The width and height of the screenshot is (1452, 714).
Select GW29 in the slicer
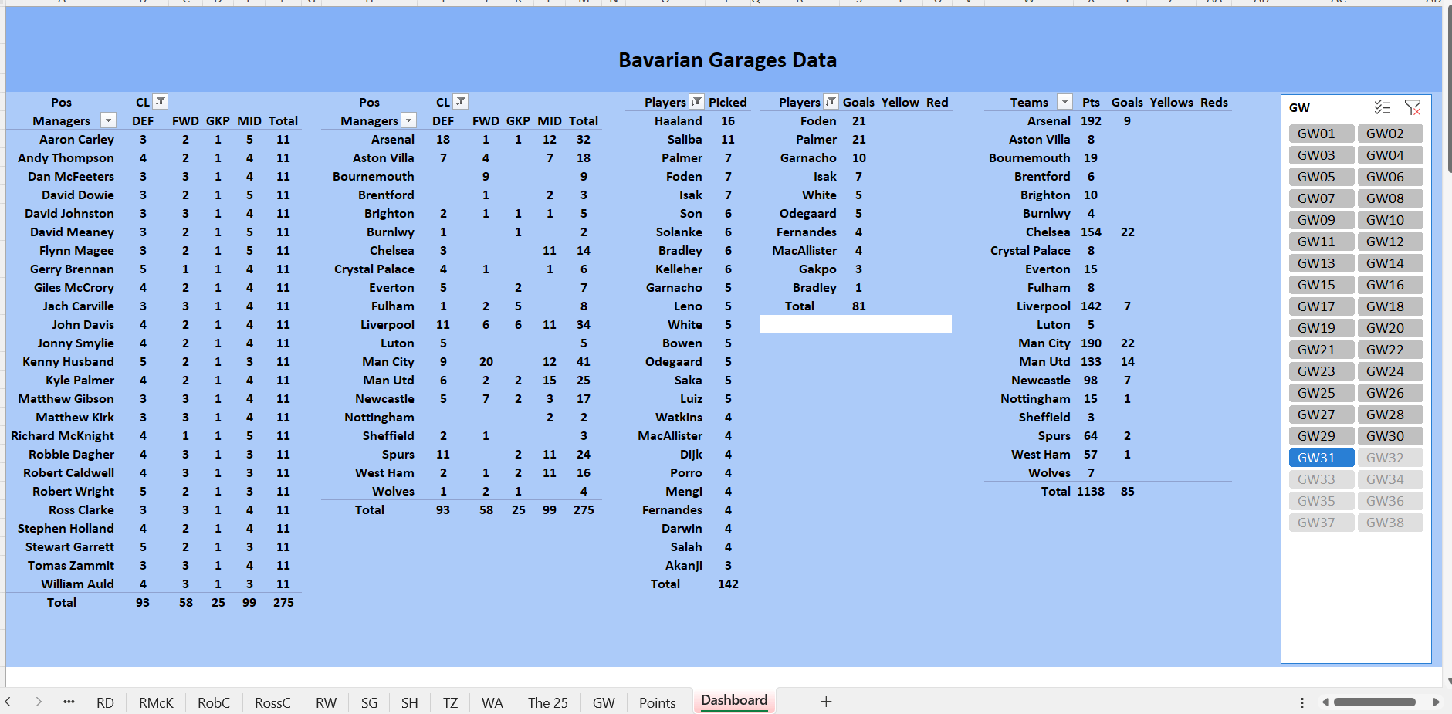[1322, 436]
